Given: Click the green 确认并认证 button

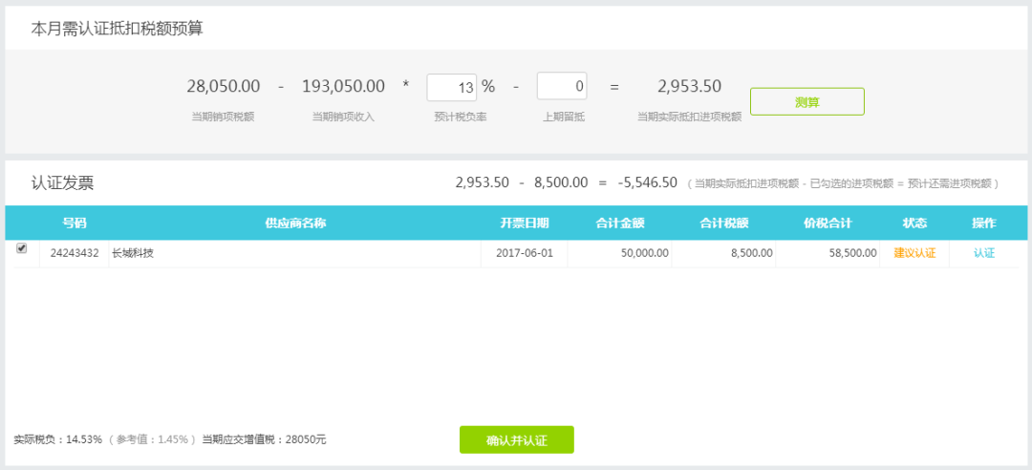Looking at the screenshot, I should 516,440.
